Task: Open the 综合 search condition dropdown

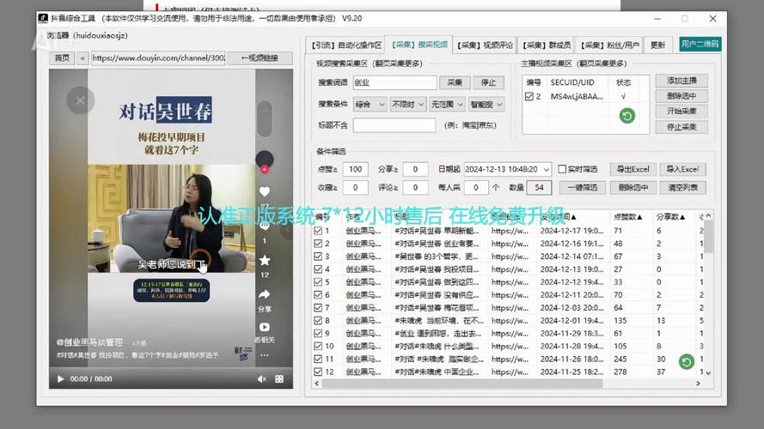Action: coord(370,105)
